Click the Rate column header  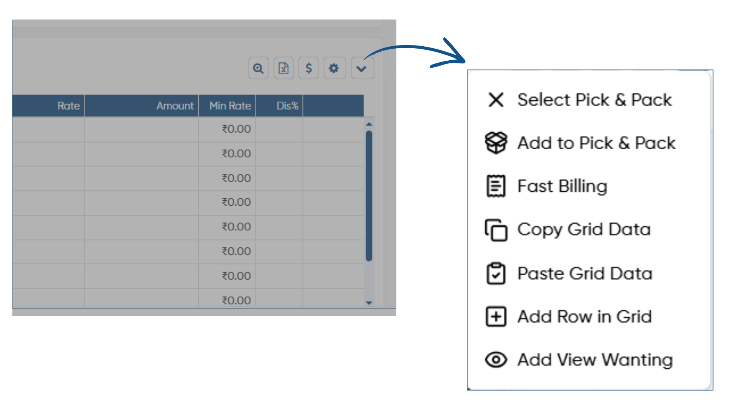pos(48,106)
